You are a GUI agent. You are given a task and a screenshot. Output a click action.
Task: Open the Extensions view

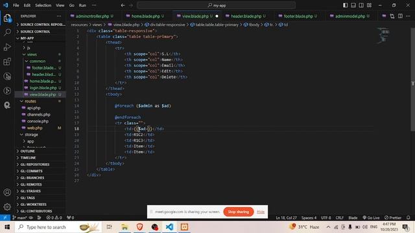point(7,61)
